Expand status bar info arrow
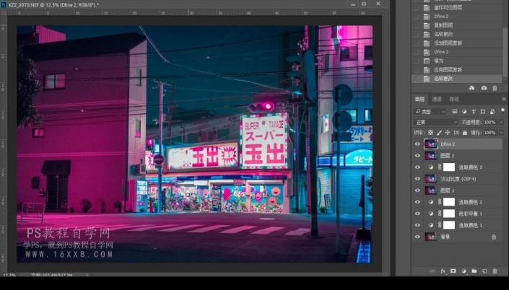 coord(87,275)
